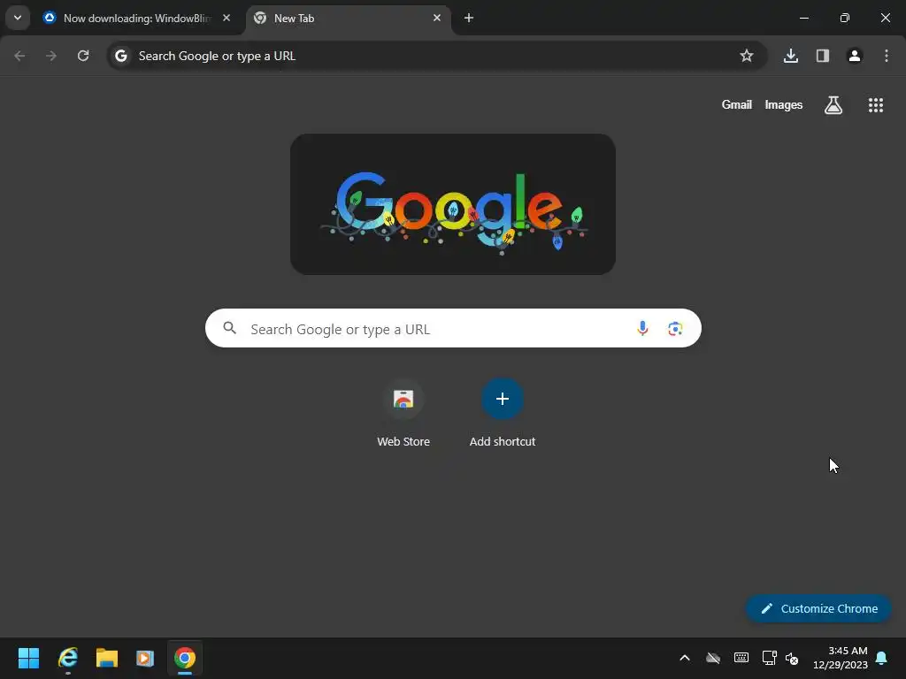This screenshot has width=906, height=679.
Task: Open the Windows Start menu
Action: coord(28,658)
